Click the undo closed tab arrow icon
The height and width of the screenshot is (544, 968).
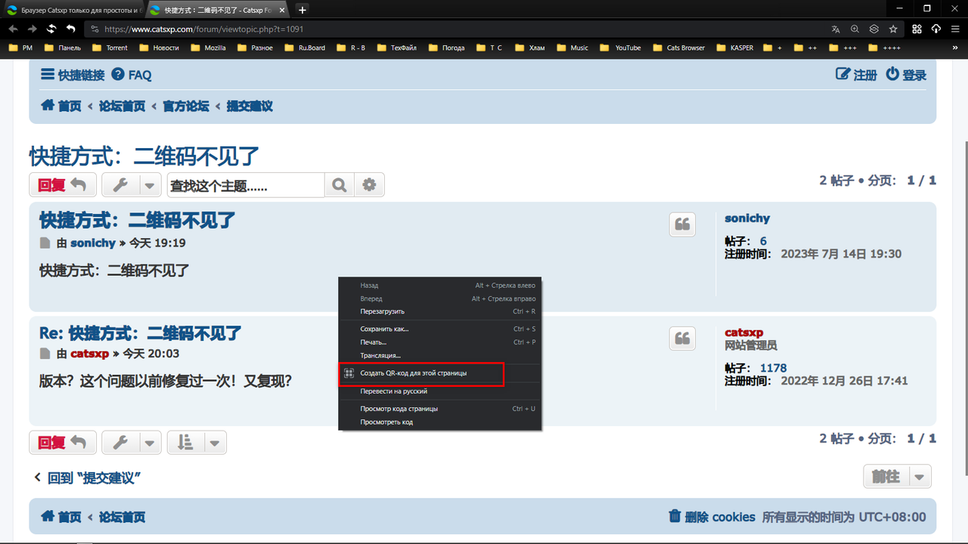click(x=71, y=29)
